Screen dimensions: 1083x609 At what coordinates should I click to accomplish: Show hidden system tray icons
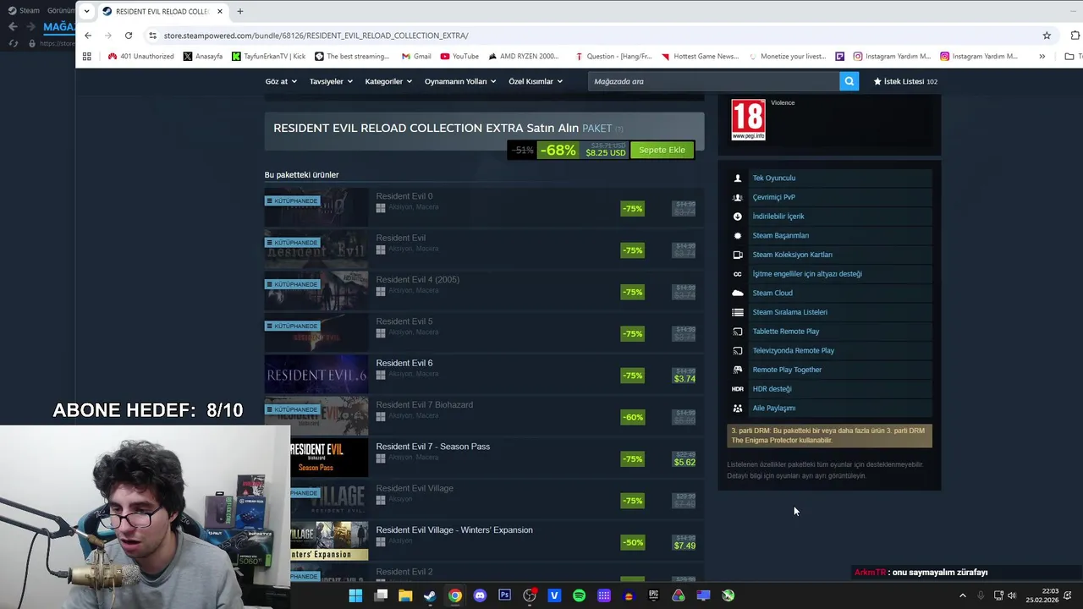pos(962,595)
